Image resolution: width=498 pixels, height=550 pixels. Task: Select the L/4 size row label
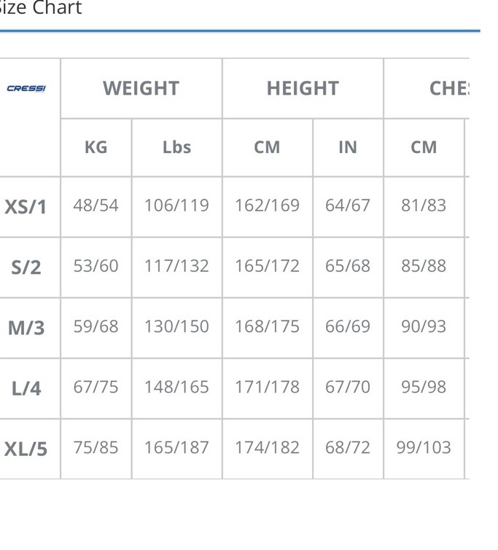coord(26,388)
